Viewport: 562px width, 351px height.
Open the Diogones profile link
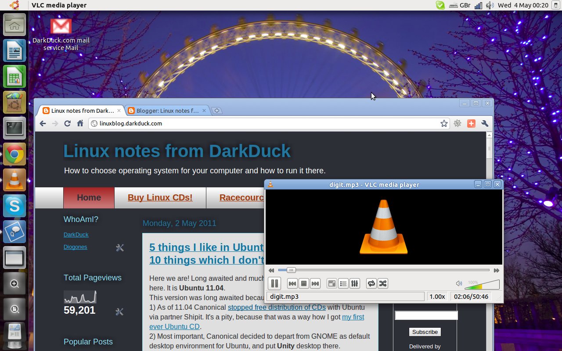(75, 247)
